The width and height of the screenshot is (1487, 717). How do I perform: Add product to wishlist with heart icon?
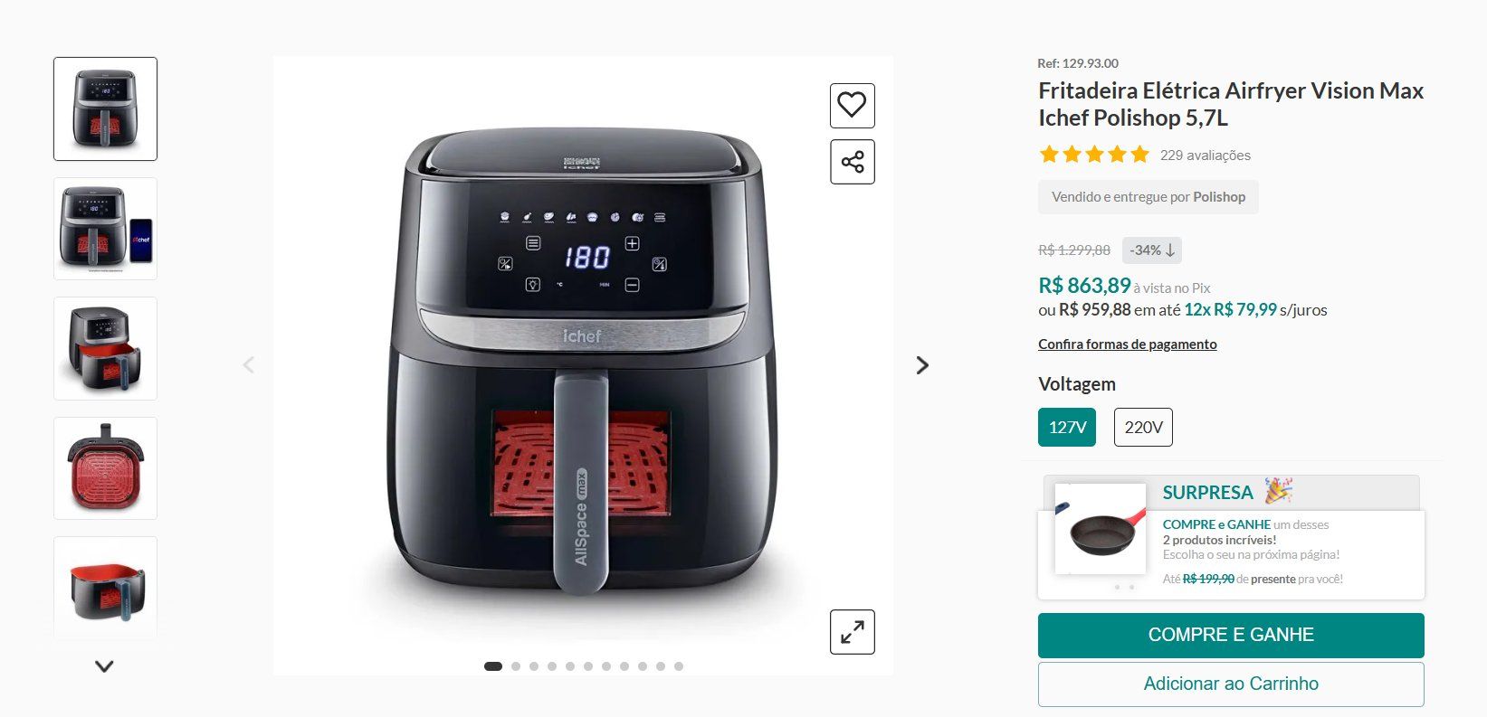click(853, 106)
